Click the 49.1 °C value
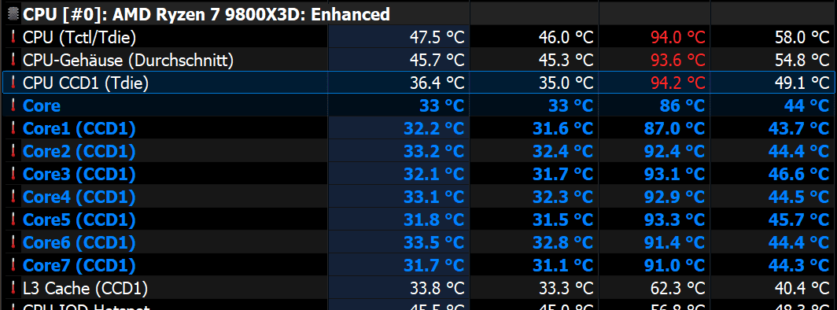837x310 pixels. (x=802, y=83)
